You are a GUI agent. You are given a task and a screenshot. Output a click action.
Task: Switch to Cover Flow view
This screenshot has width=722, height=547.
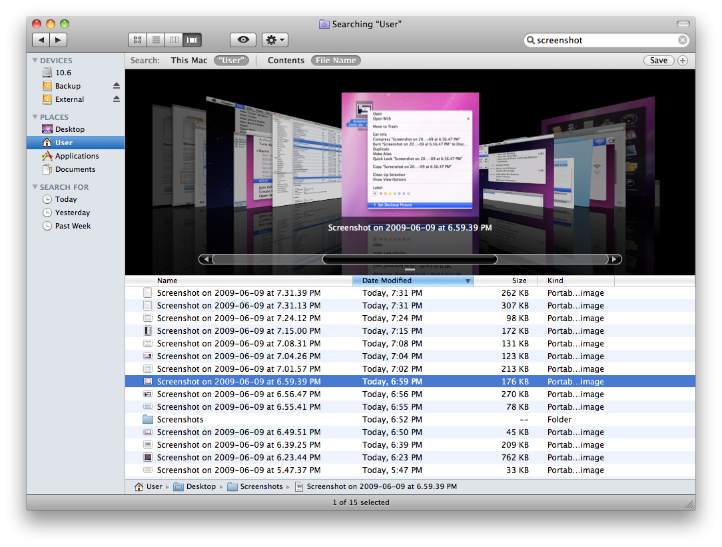192,40
